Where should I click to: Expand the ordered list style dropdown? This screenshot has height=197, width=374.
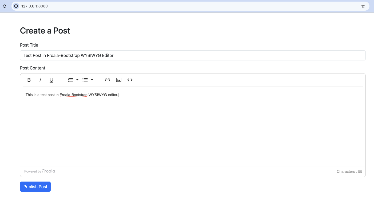pos(77,80)
